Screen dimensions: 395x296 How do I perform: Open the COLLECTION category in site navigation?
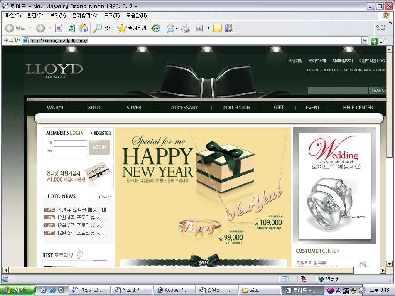(x=236, y=108)
